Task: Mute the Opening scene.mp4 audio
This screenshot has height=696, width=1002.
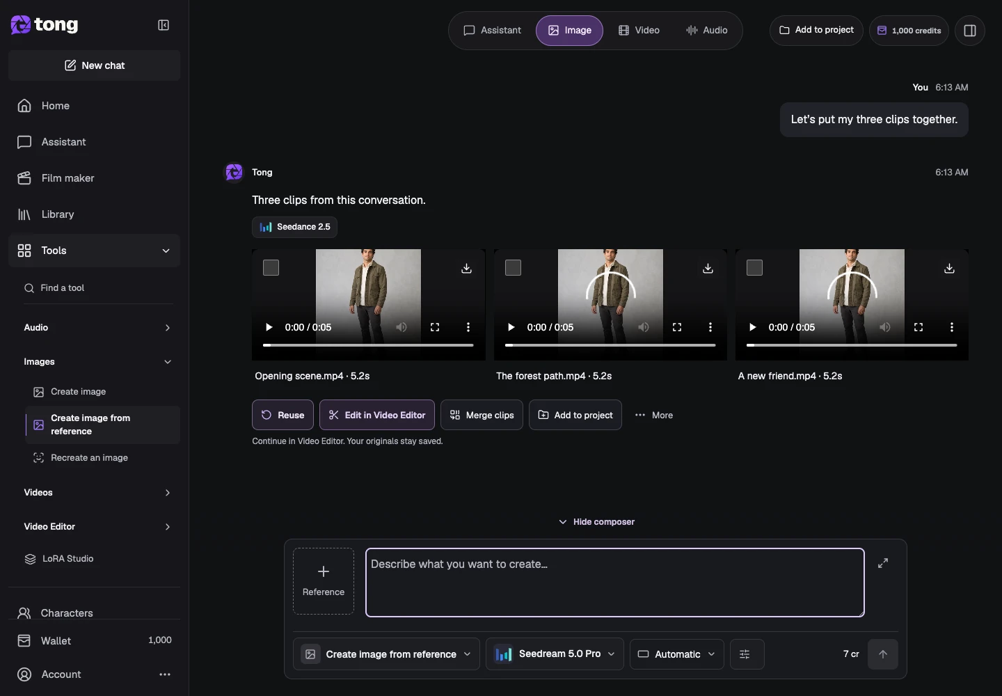Action: 401,327
